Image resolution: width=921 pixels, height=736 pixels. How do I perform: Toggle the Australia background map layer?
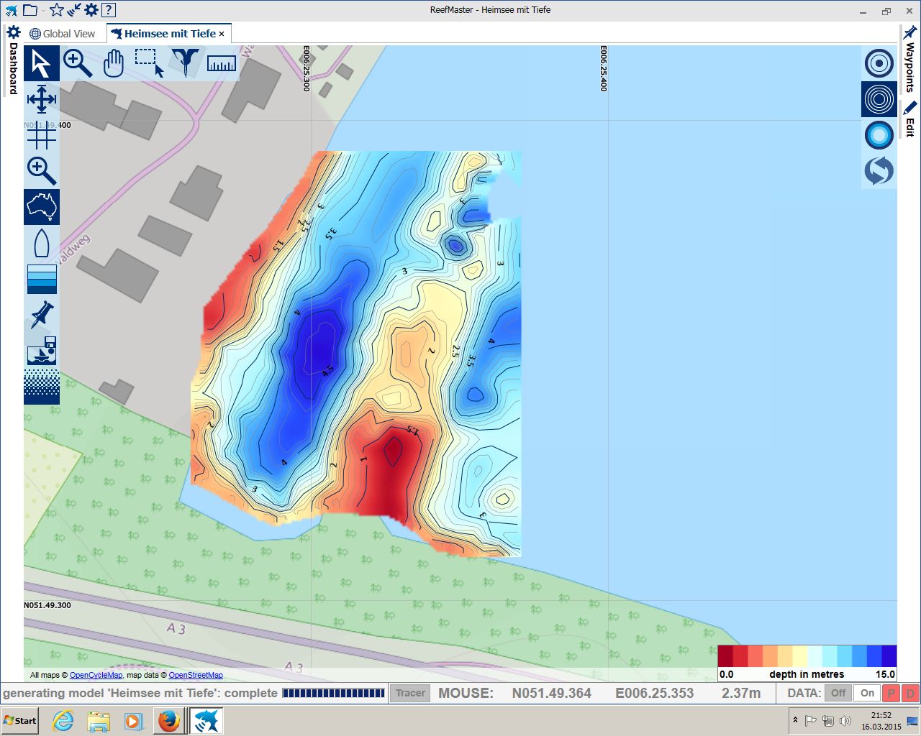42,207
